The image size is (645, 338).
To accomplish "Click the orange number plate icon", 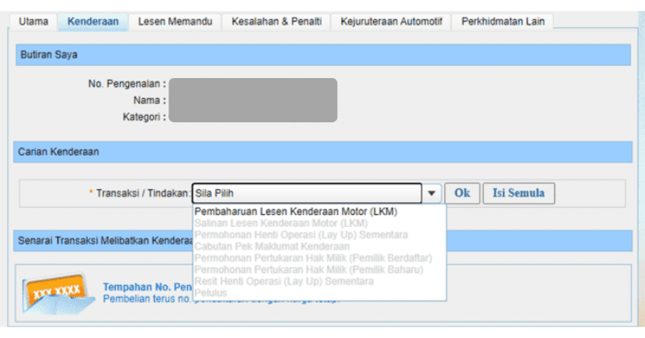I will coord(57,293).
